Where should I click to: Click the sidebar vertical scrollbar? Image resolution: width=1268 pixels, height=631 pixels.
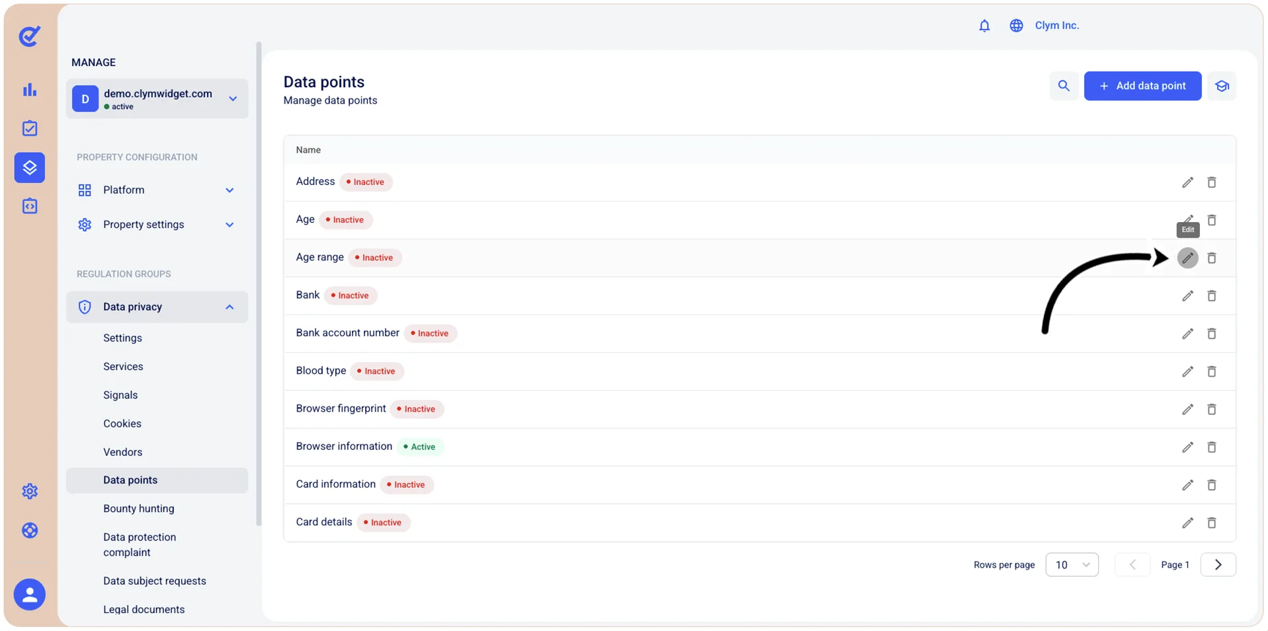tap(259, 284)
